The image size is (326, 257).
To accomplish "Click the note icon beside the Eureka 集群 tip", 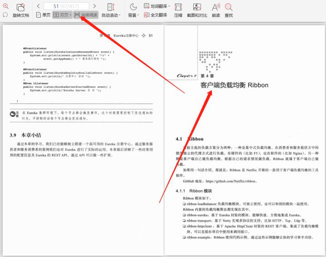I will pos(13,114).
